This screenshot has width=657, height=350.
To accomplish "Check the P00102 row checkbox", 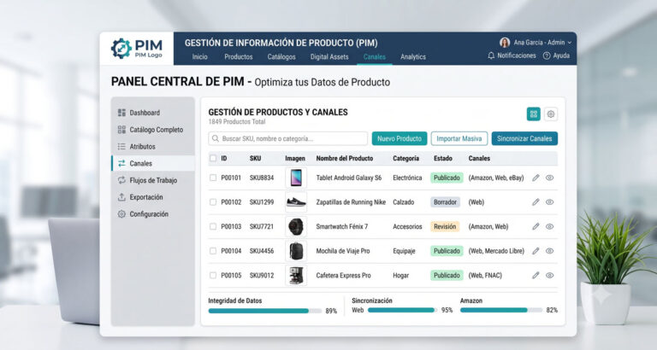I will 213,202.
